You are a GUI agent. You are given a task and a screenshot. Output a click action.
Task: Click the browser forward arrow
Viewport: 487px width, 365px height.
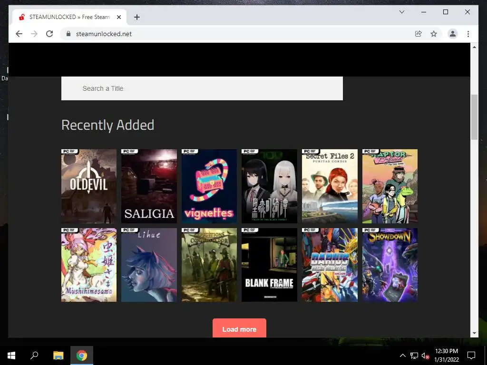(x=34, y=34)
